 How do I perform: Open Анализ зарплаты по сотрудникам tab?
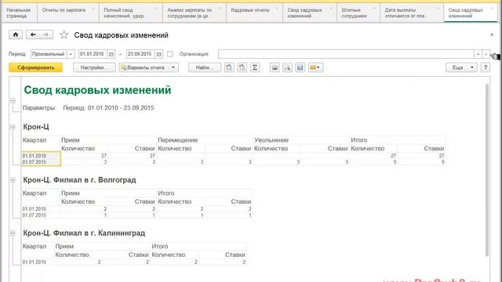tap(195, 13)
